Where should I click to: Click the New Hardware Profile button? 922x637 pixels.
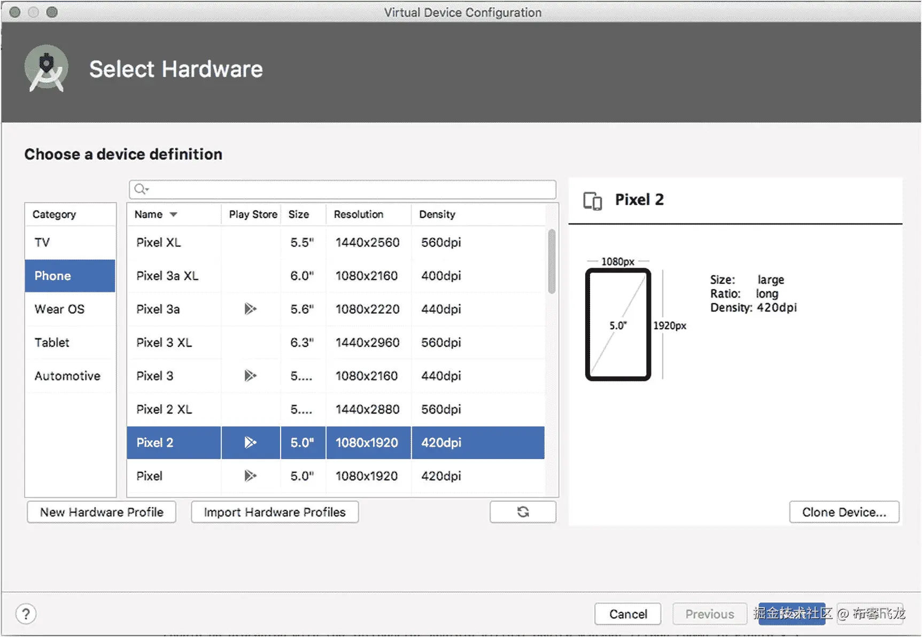102,512
